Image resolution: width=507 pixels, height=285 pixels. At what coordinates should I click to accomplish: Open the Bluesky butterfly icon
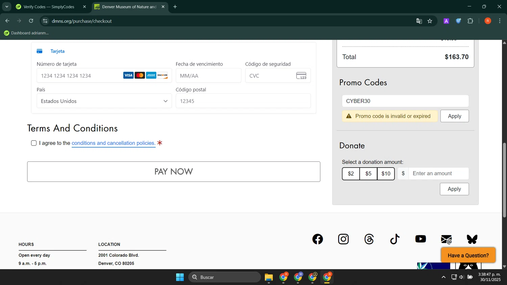pos(472,239)
